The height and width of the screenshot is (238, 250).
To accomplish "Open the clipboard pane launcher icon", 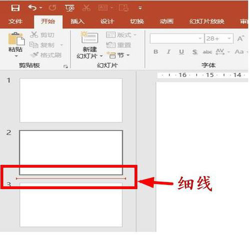I will tap(65, 66).
